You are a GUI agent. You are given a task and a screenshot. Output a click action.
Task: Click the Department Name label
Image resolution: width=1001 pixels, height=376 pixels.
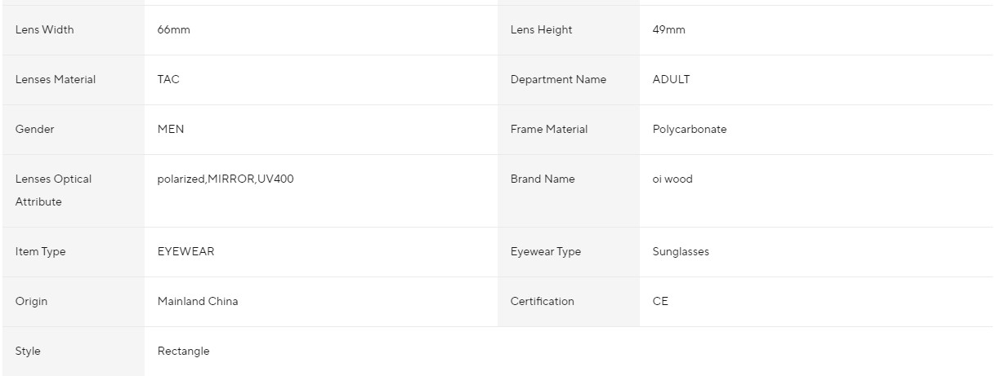click(x=558, y=80)
